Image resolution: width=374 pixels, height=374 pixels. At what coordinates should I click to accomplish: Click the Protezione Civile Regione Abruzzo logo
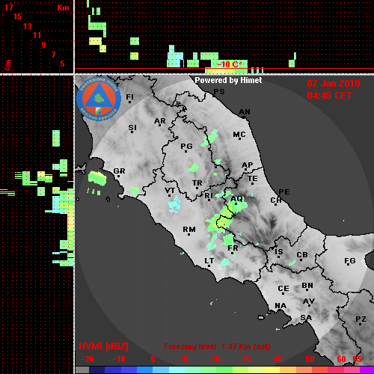99,99
